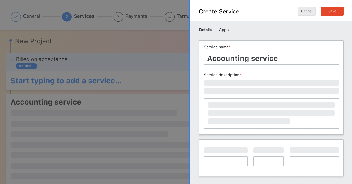Click the first input in bottom card
The width and height of the screenshot is (352, 184).
tap(226, 161)
